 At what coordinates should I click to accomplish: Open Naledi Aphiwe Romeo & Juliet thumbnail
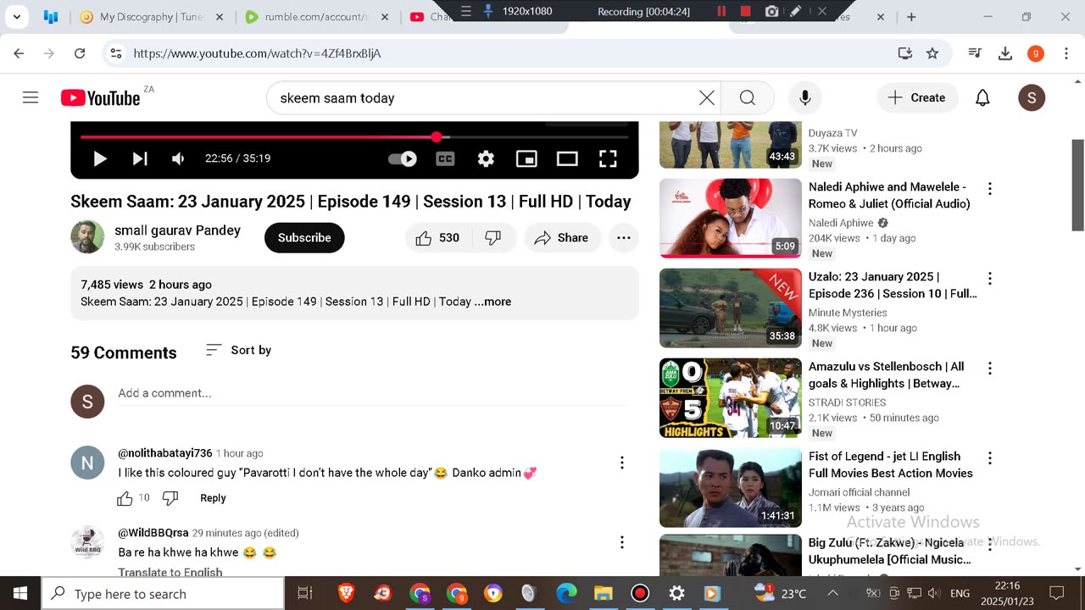[731, 218]
